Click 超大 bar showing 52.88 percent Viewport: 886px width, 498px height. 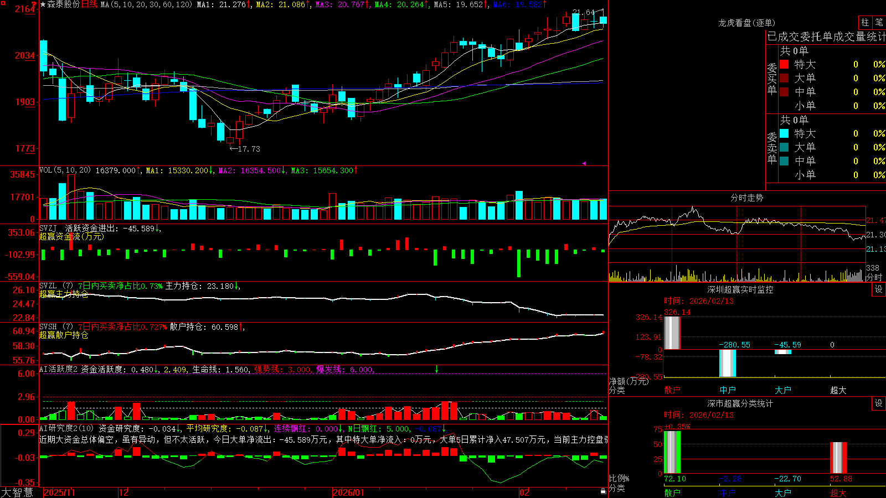click(838, 458)
